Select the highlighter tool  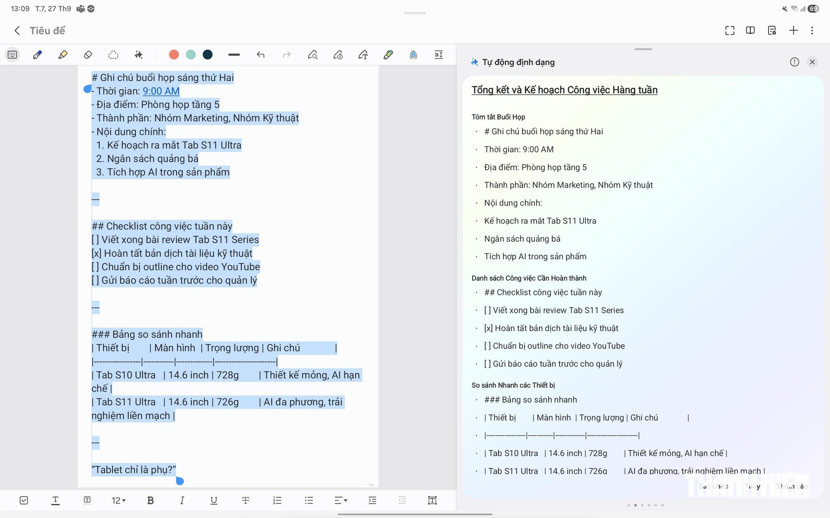tap(63, 55)
